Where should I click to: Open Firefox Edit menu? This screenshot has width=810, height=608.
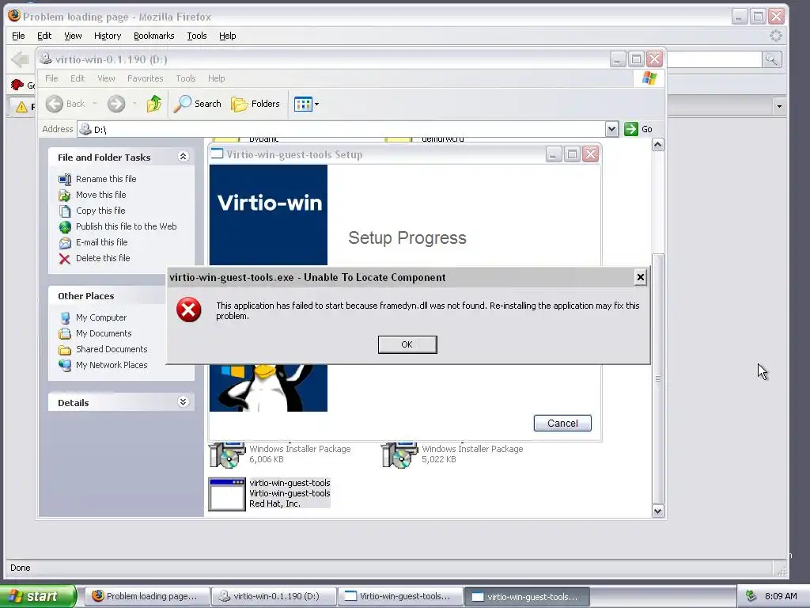coord(44,36)
